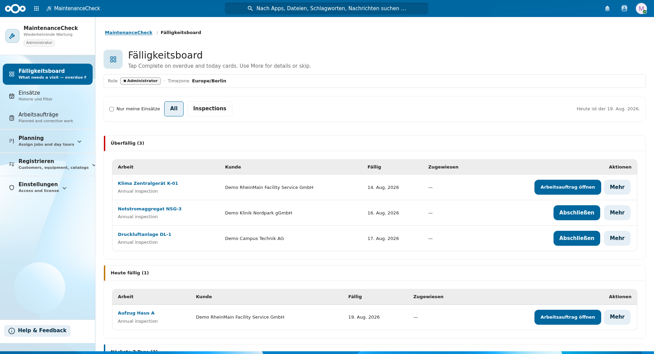
Task: Open Fälligkeitsboard in sidebar
Action: [x=48, y=74]
